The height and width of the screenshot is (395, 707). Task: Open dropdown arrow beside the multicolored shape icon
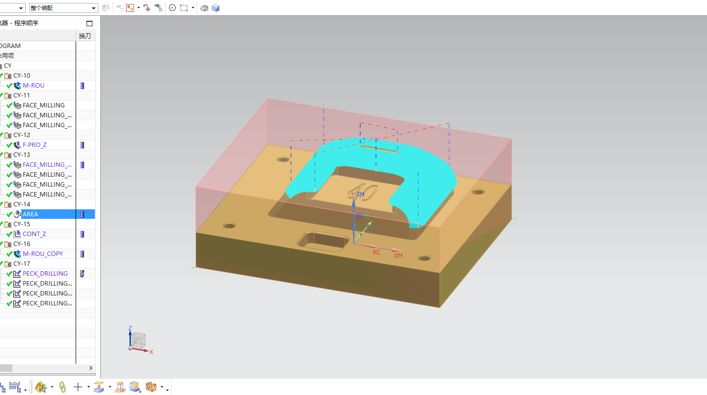tap(52, 388)
